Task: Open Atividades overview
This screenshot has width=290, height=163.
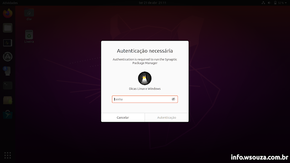Action: 10,3
